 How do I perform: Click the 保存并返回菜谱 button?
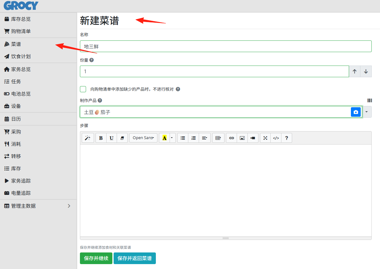pyautogui.click(x=135, y=258)
